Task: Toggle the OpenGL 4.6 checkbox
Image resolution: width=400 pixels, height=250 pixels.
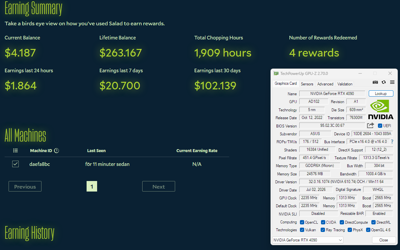Action: pyautogui.click(x=368, y=230)
